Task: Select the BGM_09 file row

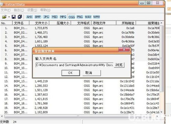Action: click(x=16, y=64)
